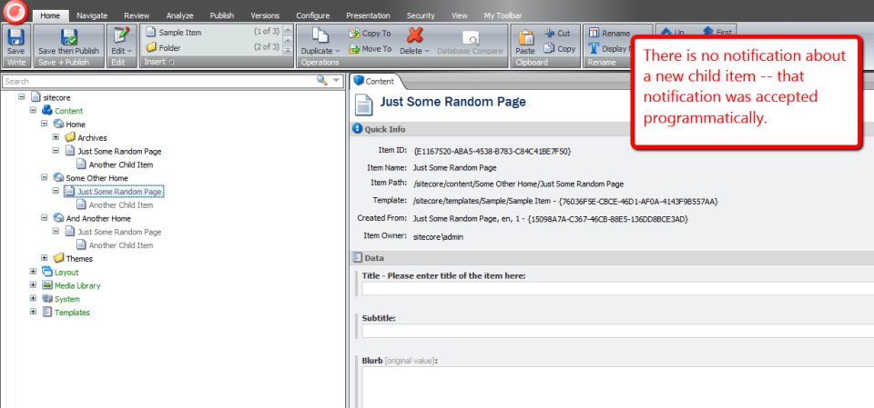Click inside the Blurb text area
Image resolution: width=874 pixels, height=408 pixels.
pyautogui.click(x=618, y=387)
